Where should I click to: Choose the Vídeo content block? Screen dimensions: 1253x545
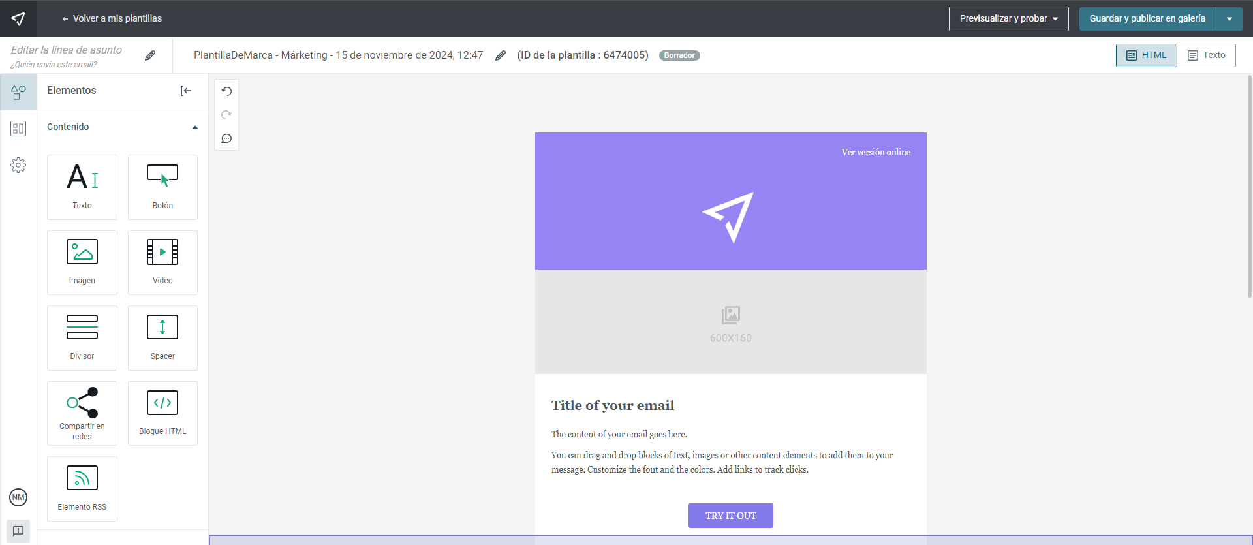[162, 262]
